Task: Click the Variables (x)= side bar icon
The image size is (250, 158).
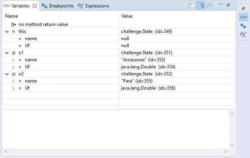Action: (x=243, y=17)
